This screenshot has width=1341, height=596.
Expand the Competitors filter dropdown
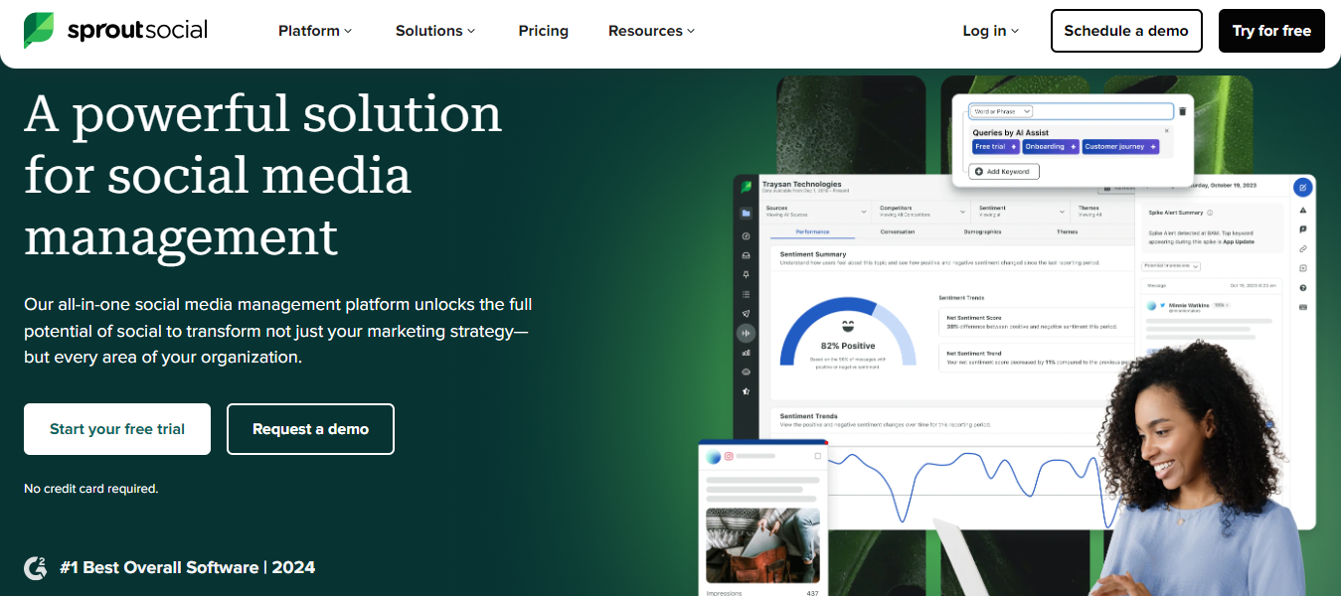tap(922, 212)
